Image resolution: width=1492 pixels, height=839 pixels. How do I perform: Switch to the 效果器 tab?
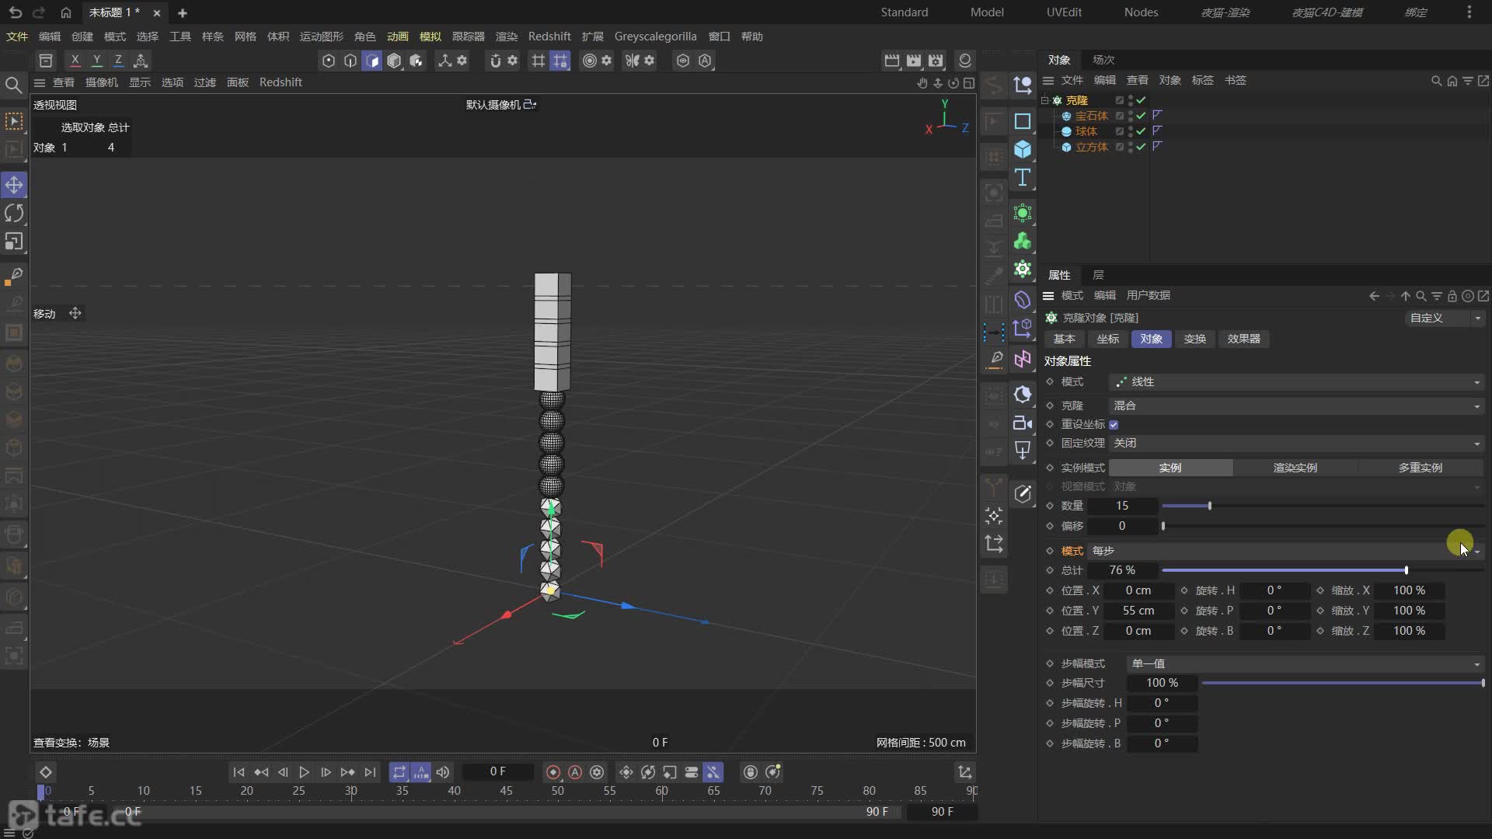[1244, 339]
